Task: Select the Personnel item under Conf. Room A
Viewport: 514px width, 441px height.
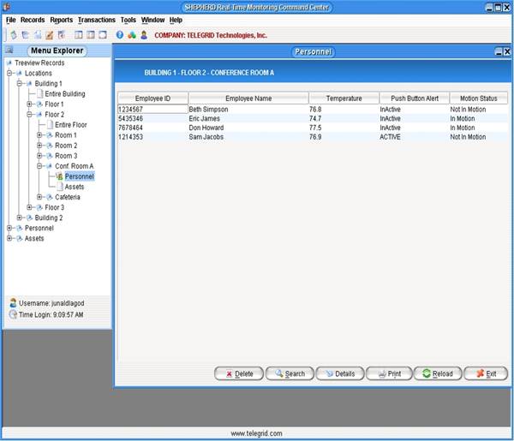Action: coord(80,176)
